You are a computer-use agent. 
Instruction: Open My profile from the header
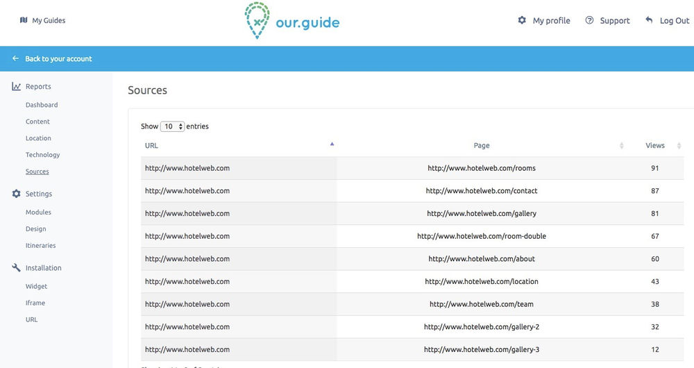click(552, 20)
